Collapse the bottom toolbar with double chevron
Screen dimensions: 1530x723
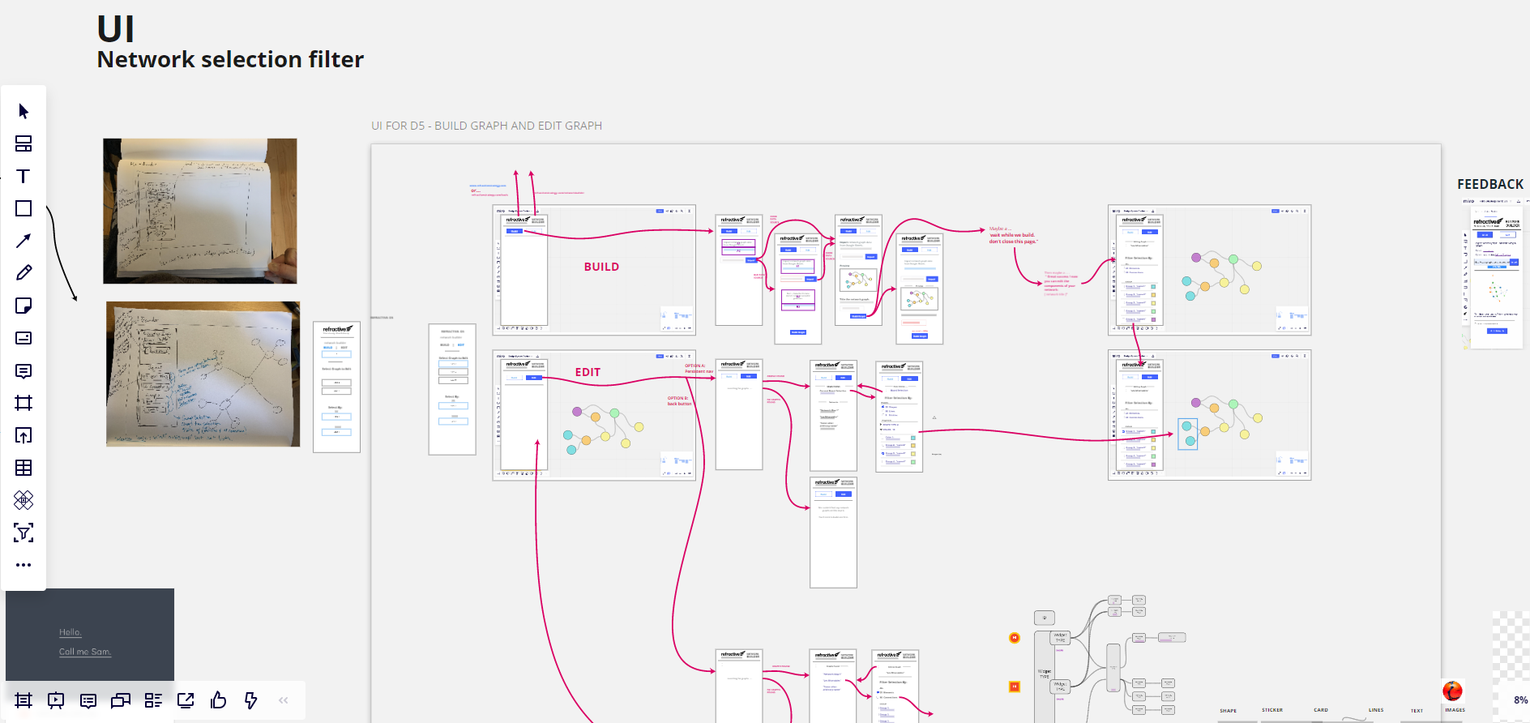pos(284,700)
